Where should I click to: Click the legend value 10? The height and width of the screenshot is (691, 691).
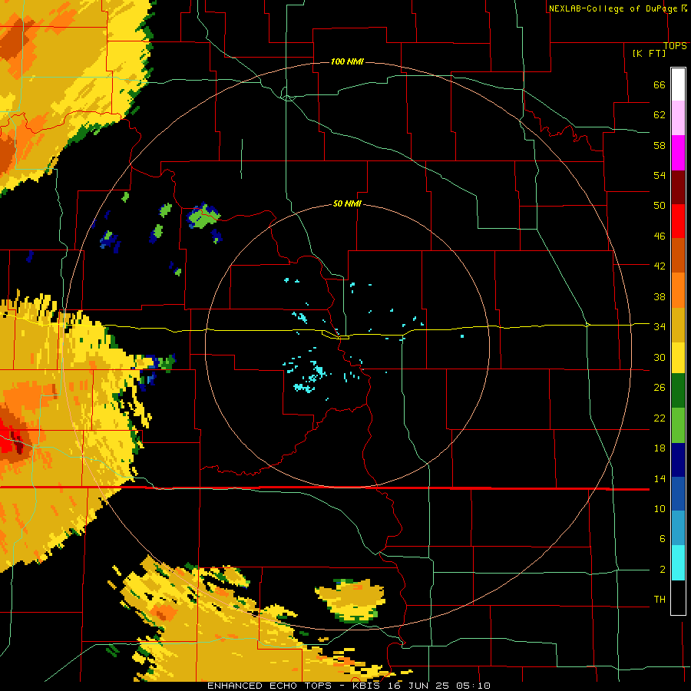(x=660, y=509)
